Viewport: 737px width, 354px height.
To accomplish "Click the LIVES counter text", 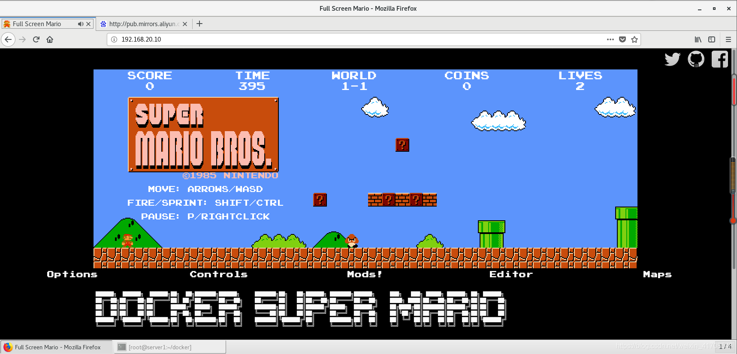I will 580,81.
